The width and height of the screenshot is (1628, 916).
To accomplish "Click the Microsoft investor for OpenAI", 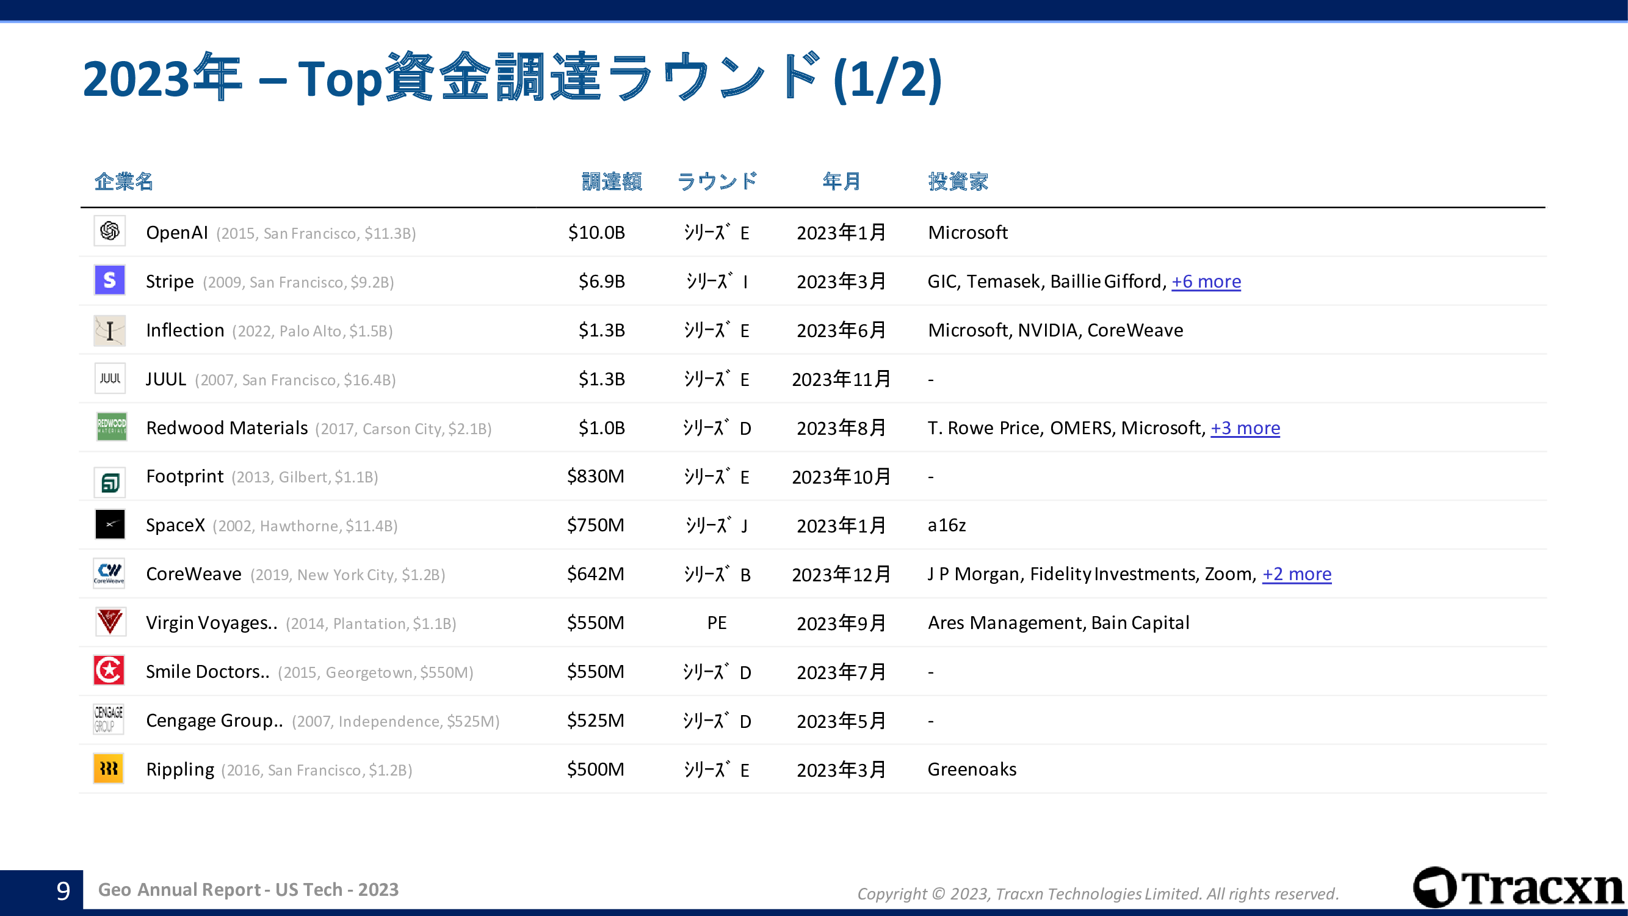I will coord(968,233).
